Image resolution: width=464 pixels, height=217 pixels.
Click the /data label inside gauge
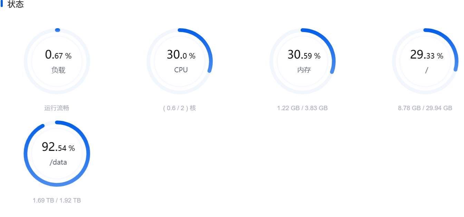click(58, 162)
